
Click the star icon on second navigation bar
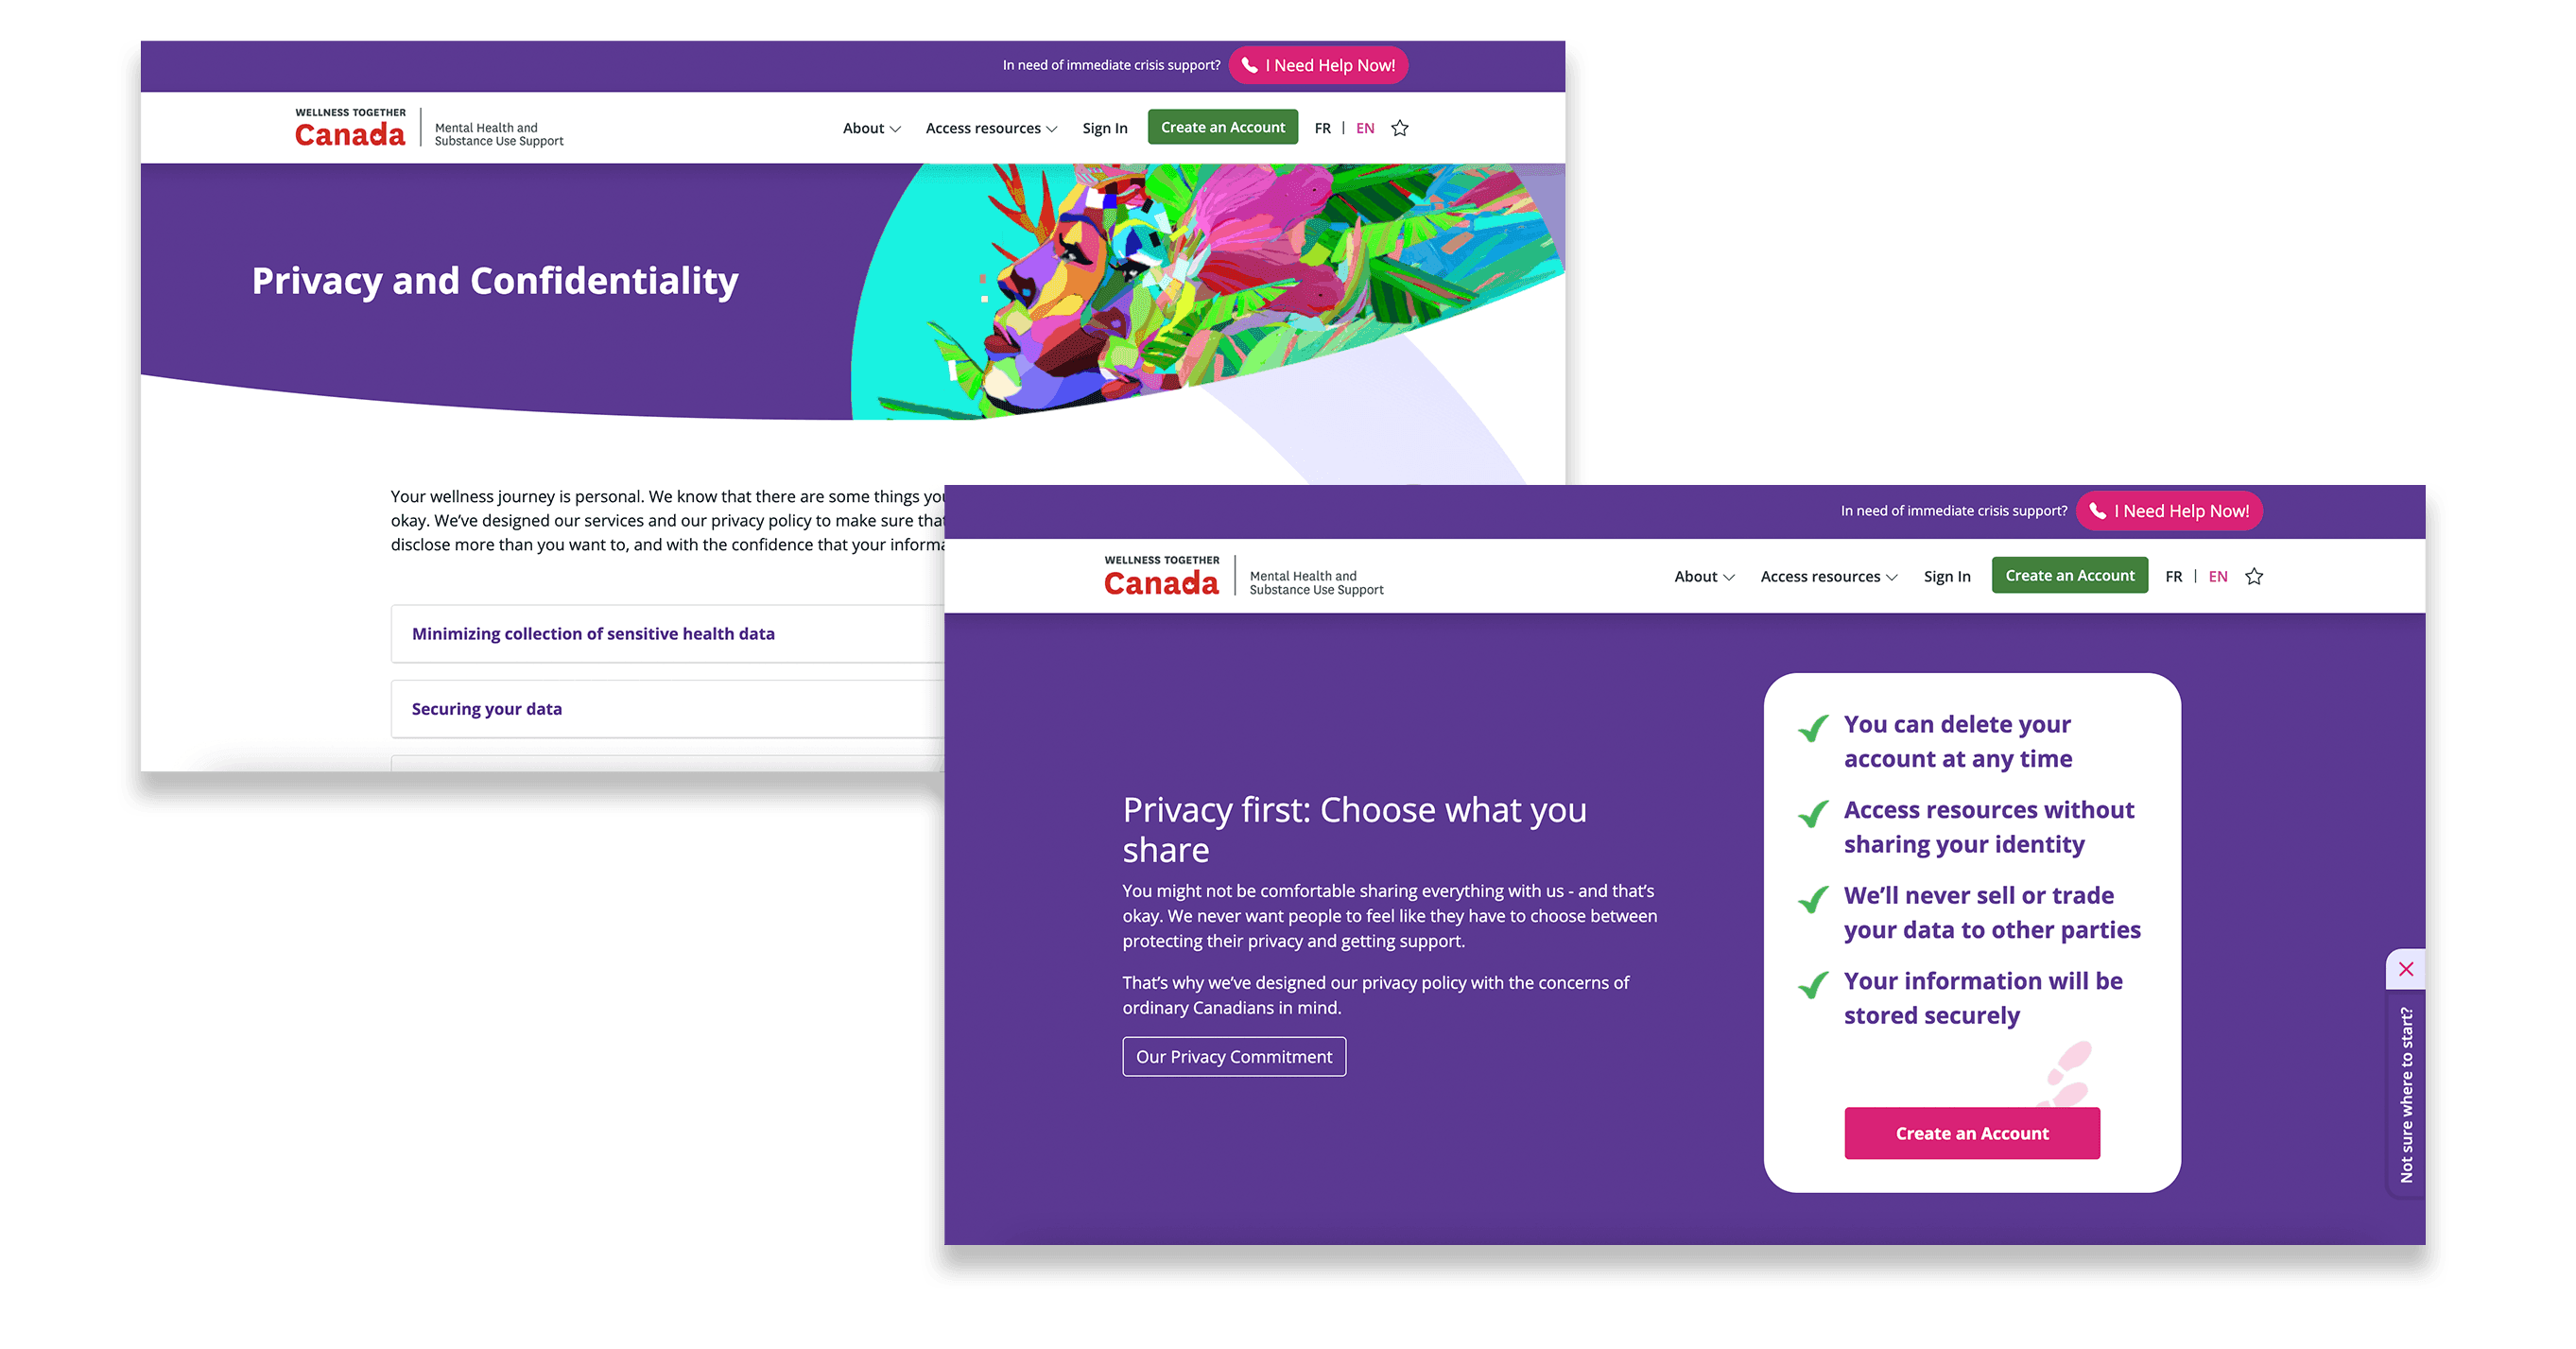[x=2257, y=576]
